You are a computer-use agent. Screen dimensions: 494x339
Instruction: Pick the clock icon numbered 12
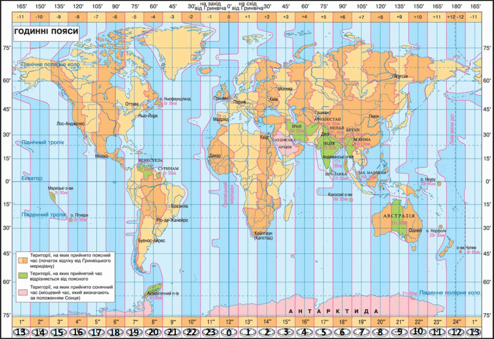pos(456,332)
